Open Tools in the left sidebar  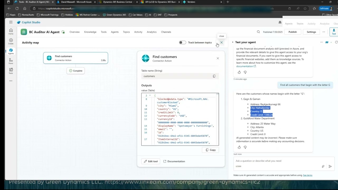pyautogui.click(x=11, y=71)
